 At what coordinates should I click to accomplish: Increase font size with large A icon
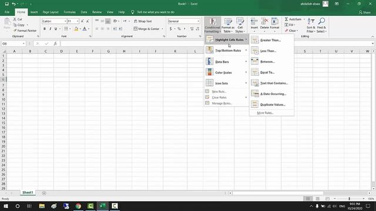(x=82, y=21)
